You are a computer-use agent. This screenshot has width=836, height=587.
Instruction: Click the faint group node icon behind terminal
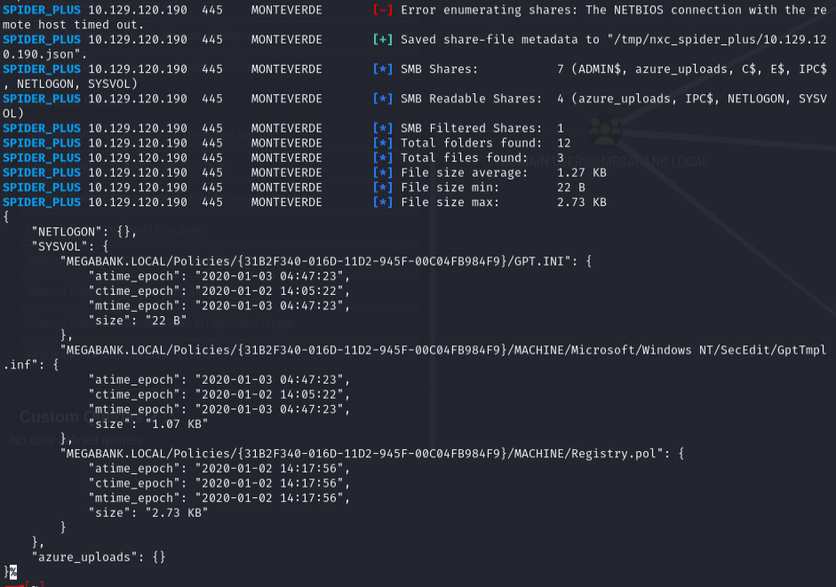click(x=606, y=131)
